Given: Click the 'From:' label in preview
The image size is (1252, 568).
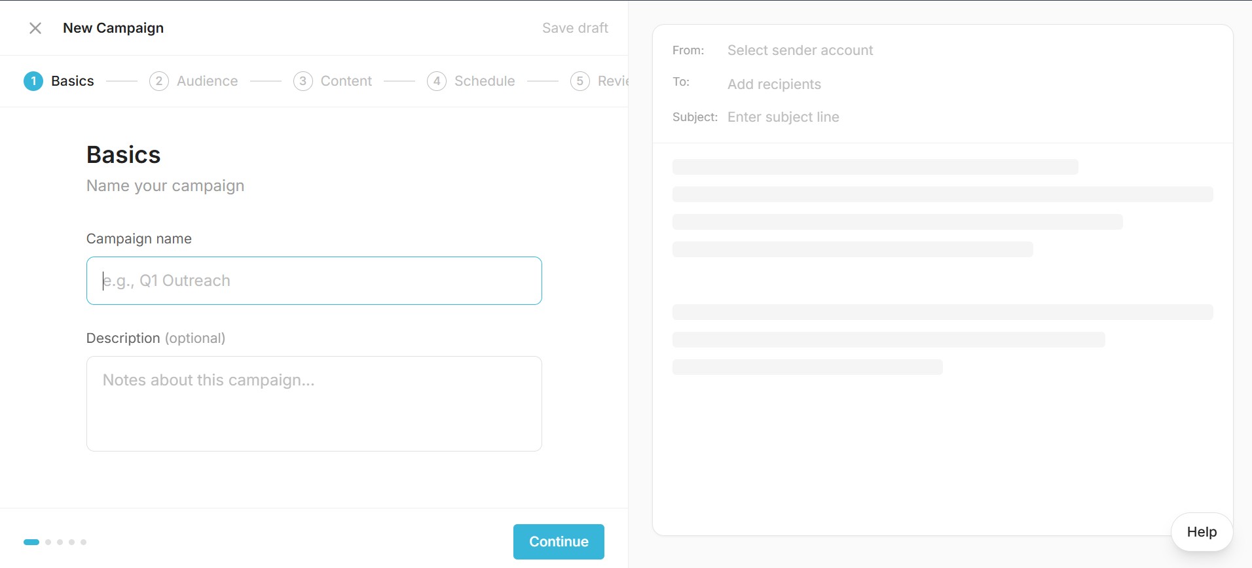Looking at the screenshot, I should tap(688, 50).
